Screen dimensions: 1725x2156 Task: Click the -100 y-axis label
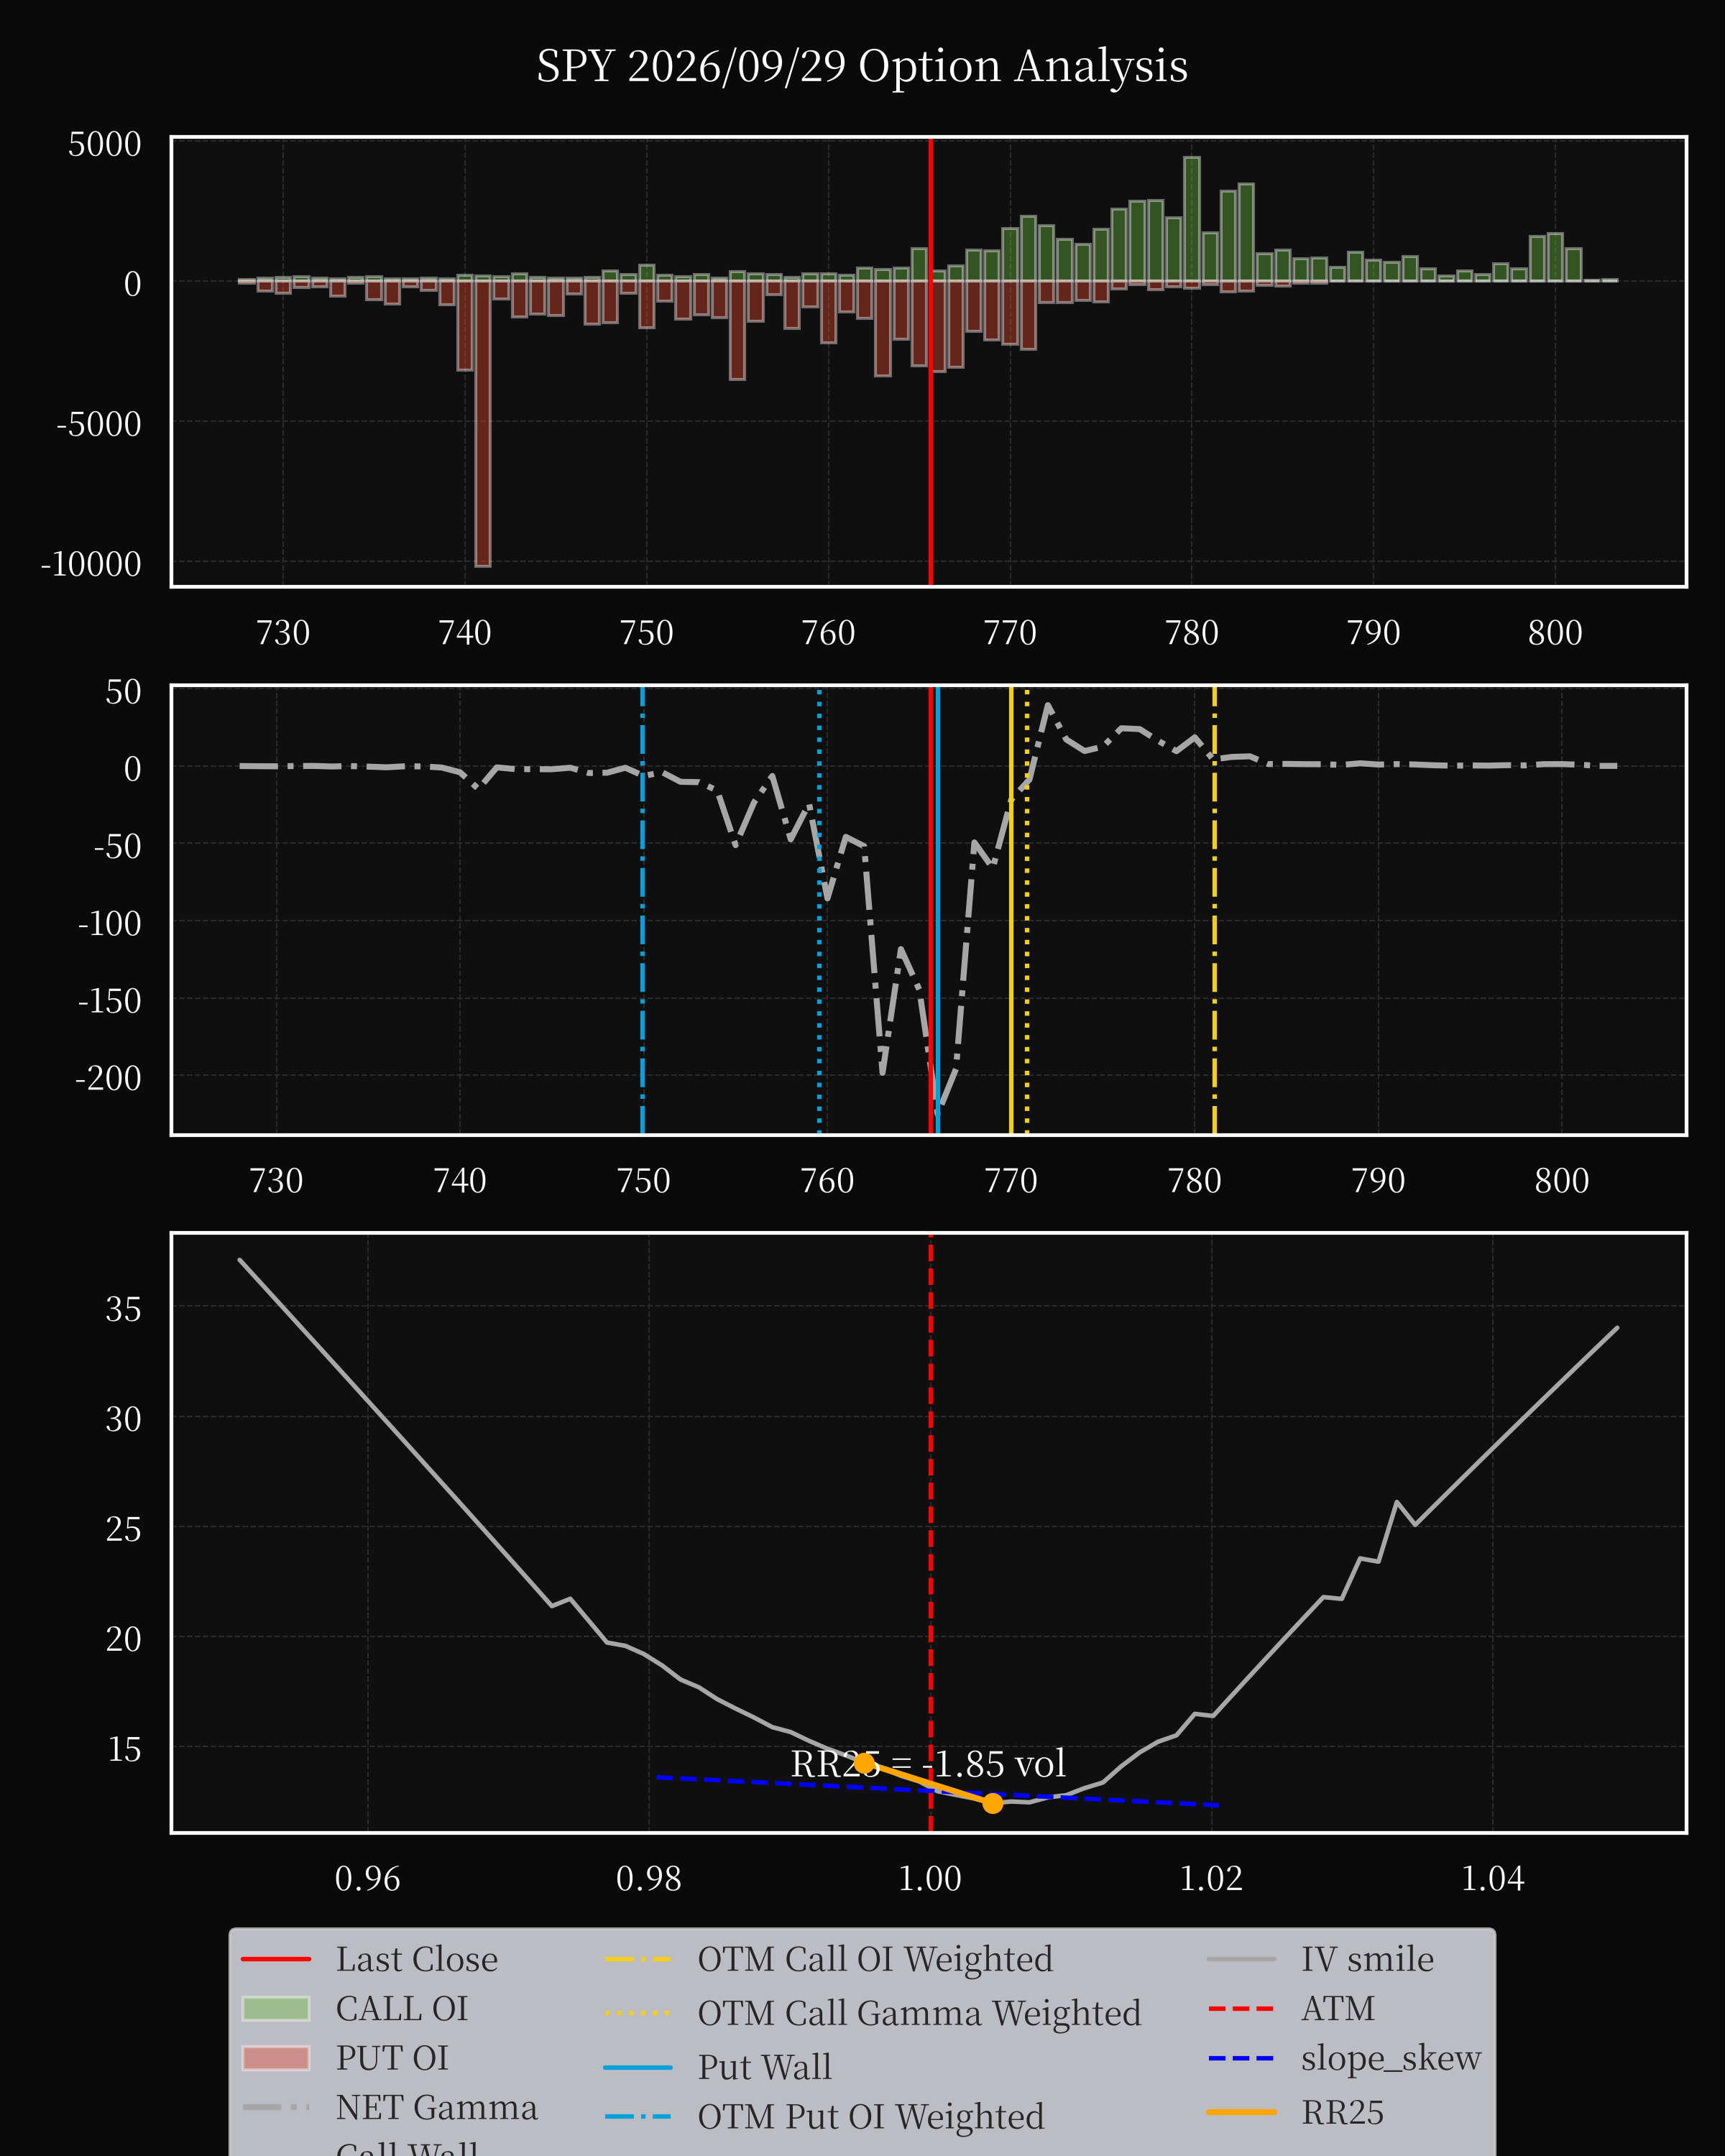109,923
